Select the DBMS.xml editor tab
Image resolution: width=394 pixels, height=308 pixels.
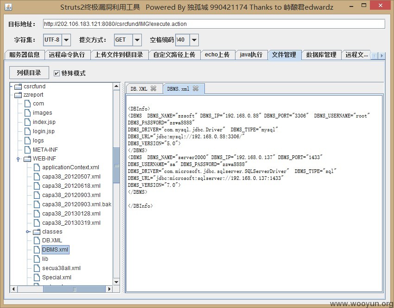click(x=178, y=88)
